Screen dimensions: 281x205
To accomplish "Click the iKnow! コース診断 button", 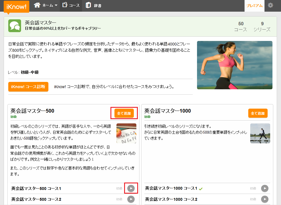I will pyautogui.click(x=28, y=87).
